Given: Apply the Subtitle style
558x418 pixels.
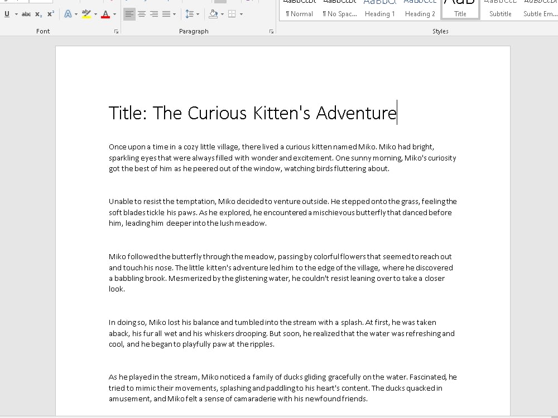Looking at the screenshot, I should pos(501,10).
